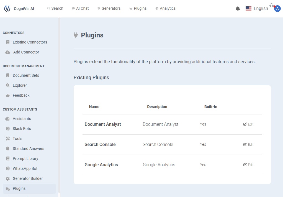Click the Tools wrench icon in sidebar
This screenshot has width=283, height=197.
click(8, 139)
